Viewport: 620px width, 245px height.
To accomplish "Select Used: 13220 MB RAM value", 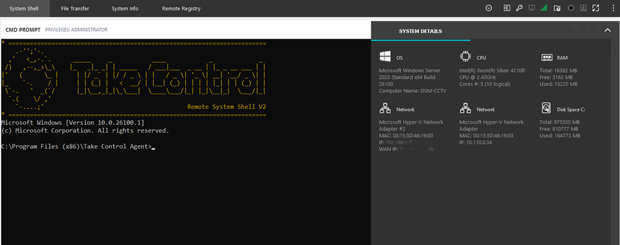I will coord(559,84).
